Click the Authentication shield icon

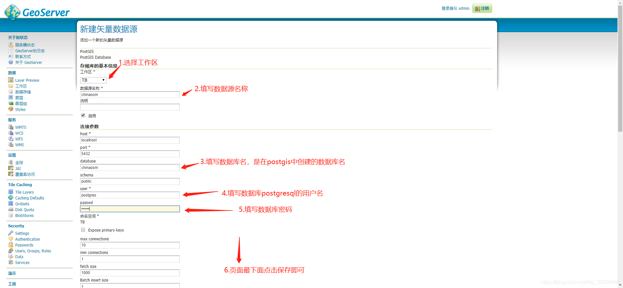tap(11, 239)
